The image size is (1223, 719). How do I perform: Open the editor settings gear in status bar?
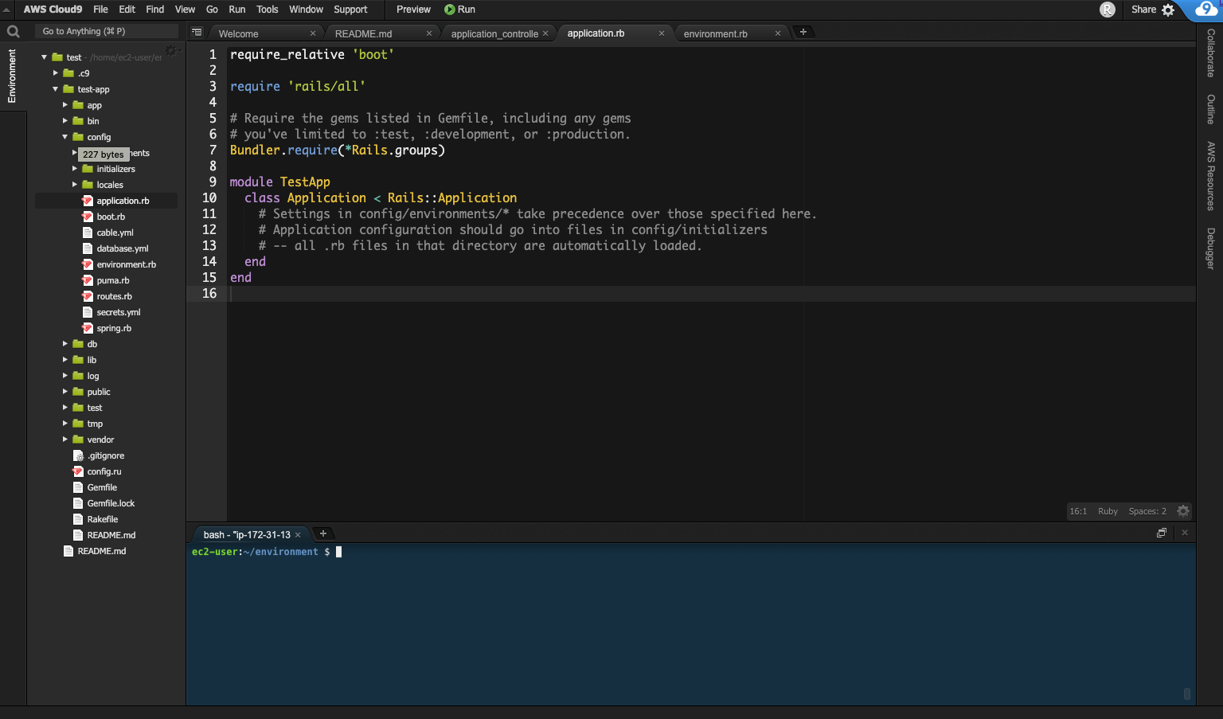1183,511
